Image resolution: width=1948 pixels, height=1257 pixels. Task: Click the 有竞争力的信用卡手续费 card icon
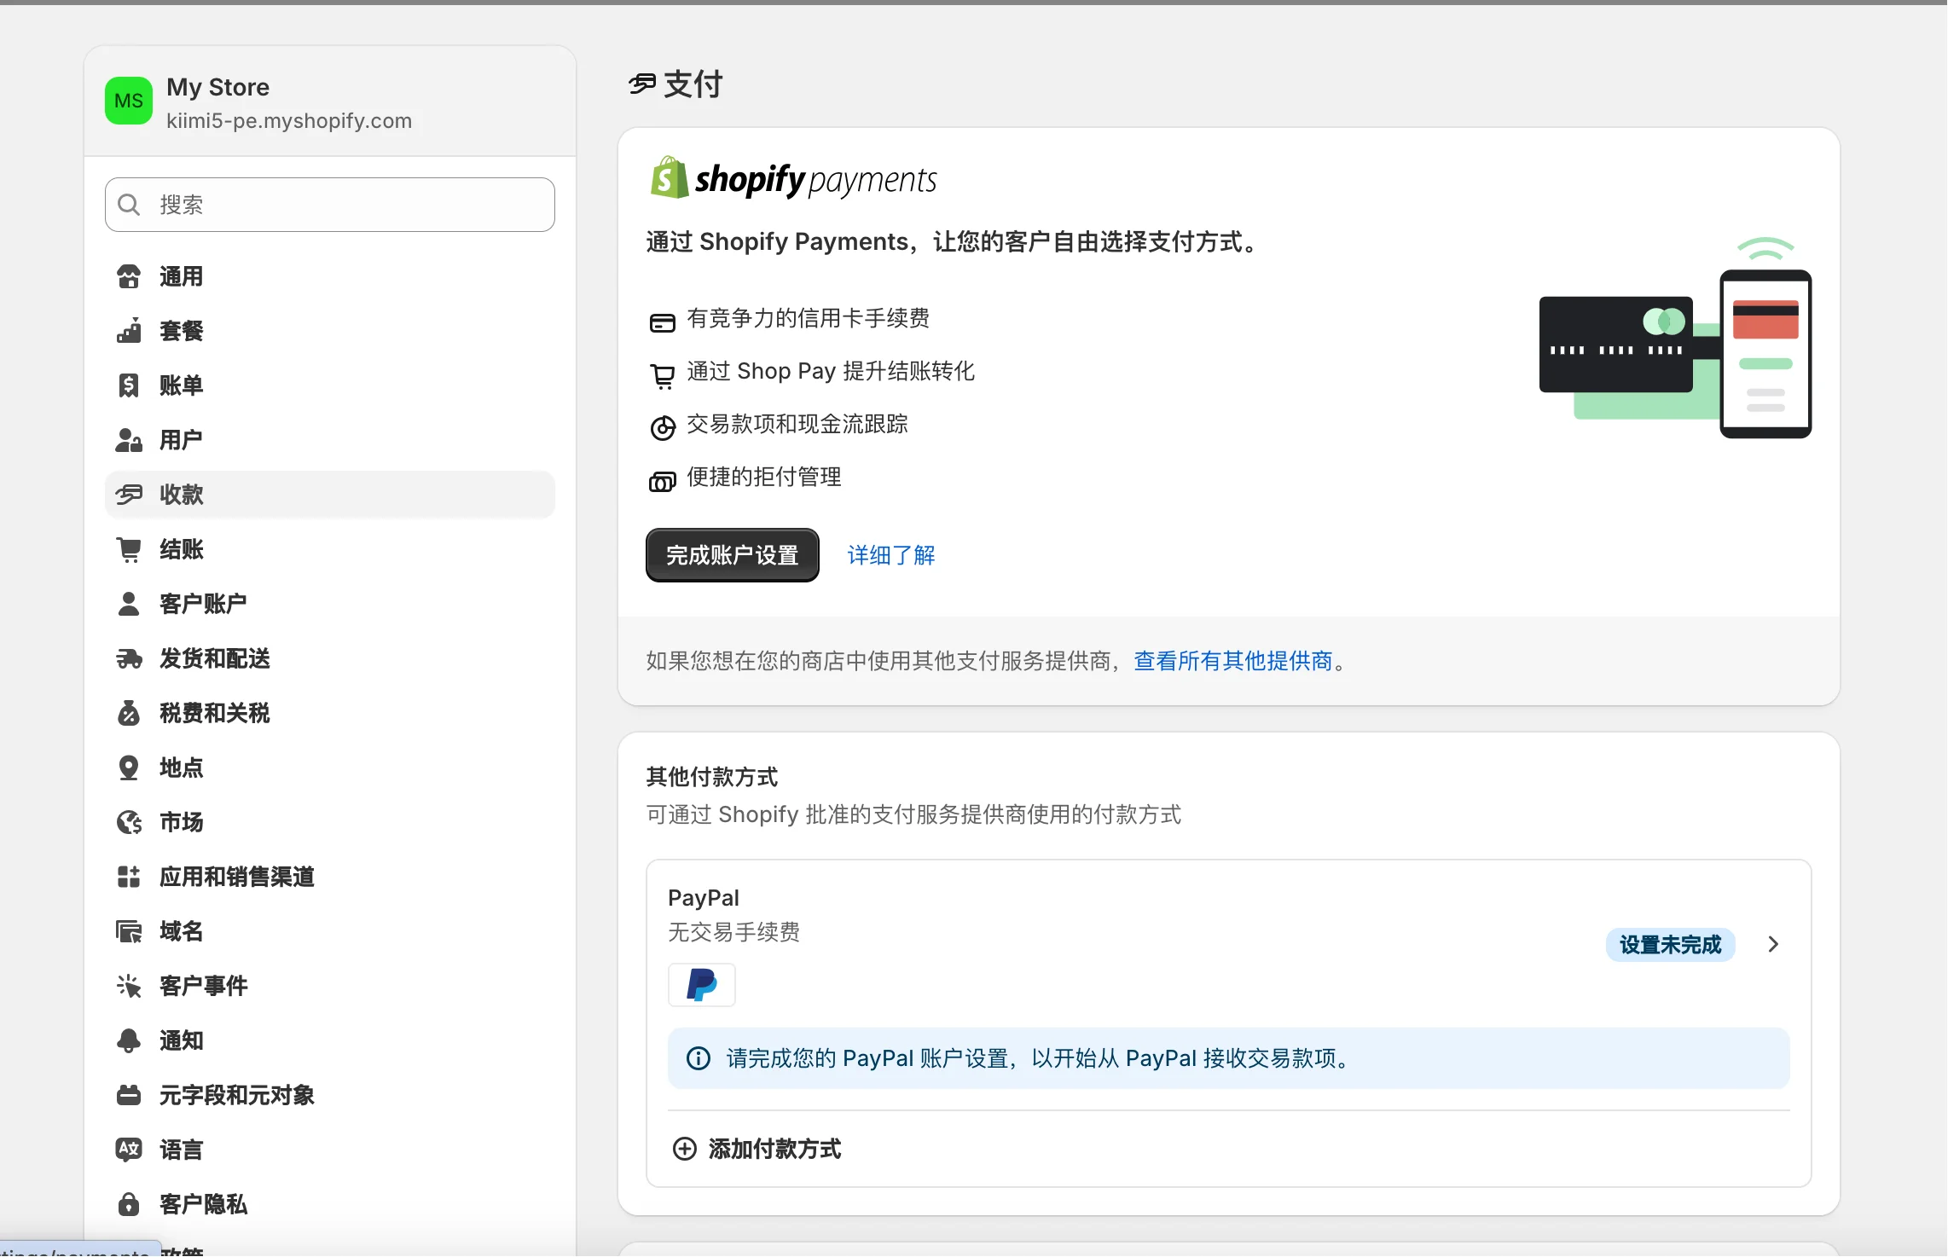click(663, 322)
